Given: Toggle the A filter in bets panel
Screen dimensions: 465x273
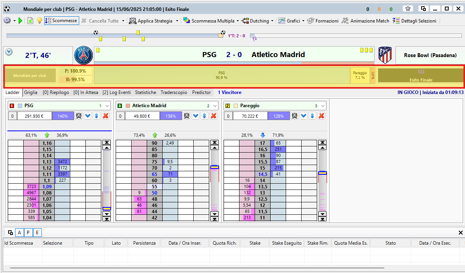Looking at the screenshot, I should pos(19,233).
